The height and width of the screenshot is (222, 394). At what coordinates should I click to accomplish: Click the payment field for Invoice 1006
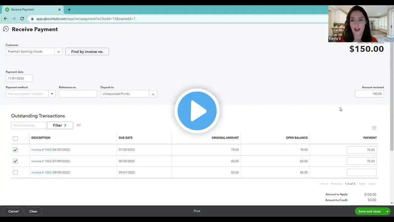pyautogui.click(x=362, y=161)
